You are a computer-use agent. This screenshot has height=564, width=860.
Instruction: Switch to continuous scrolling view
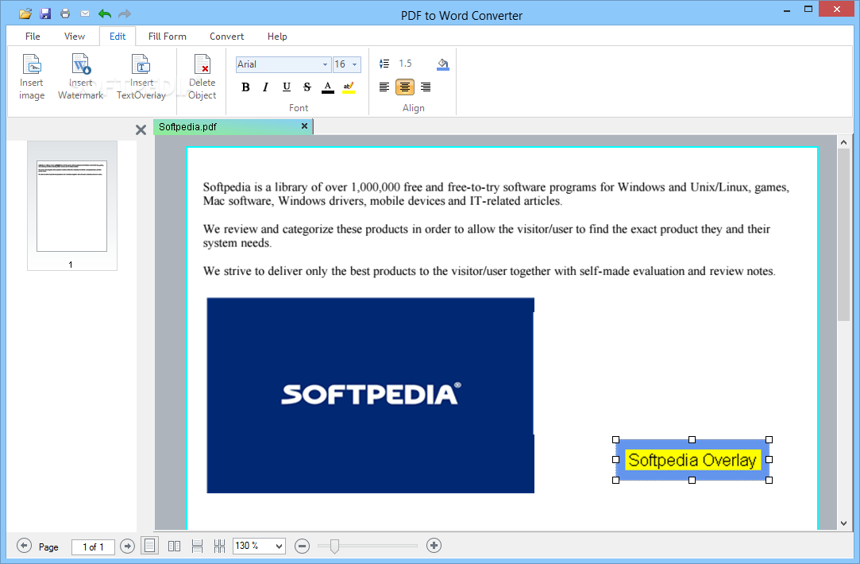198,546
